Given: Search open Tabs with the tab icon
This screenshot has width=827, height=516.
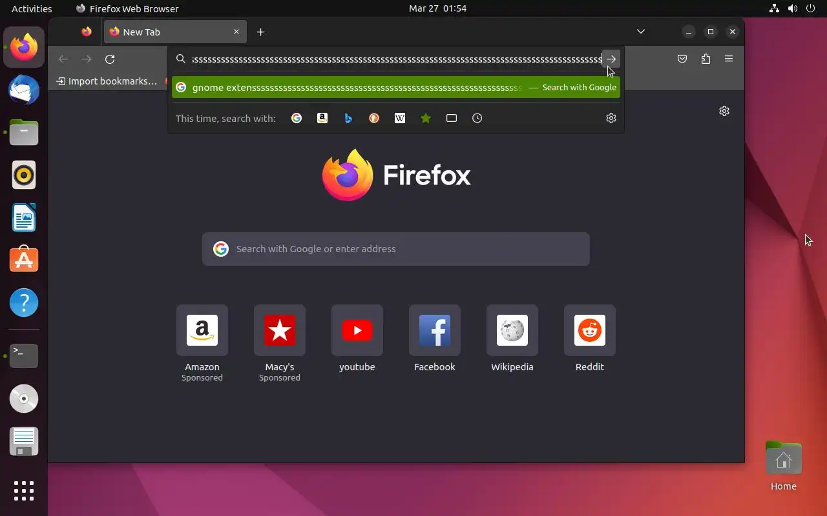Looking at the screenshot, I should tap(452, 118).
